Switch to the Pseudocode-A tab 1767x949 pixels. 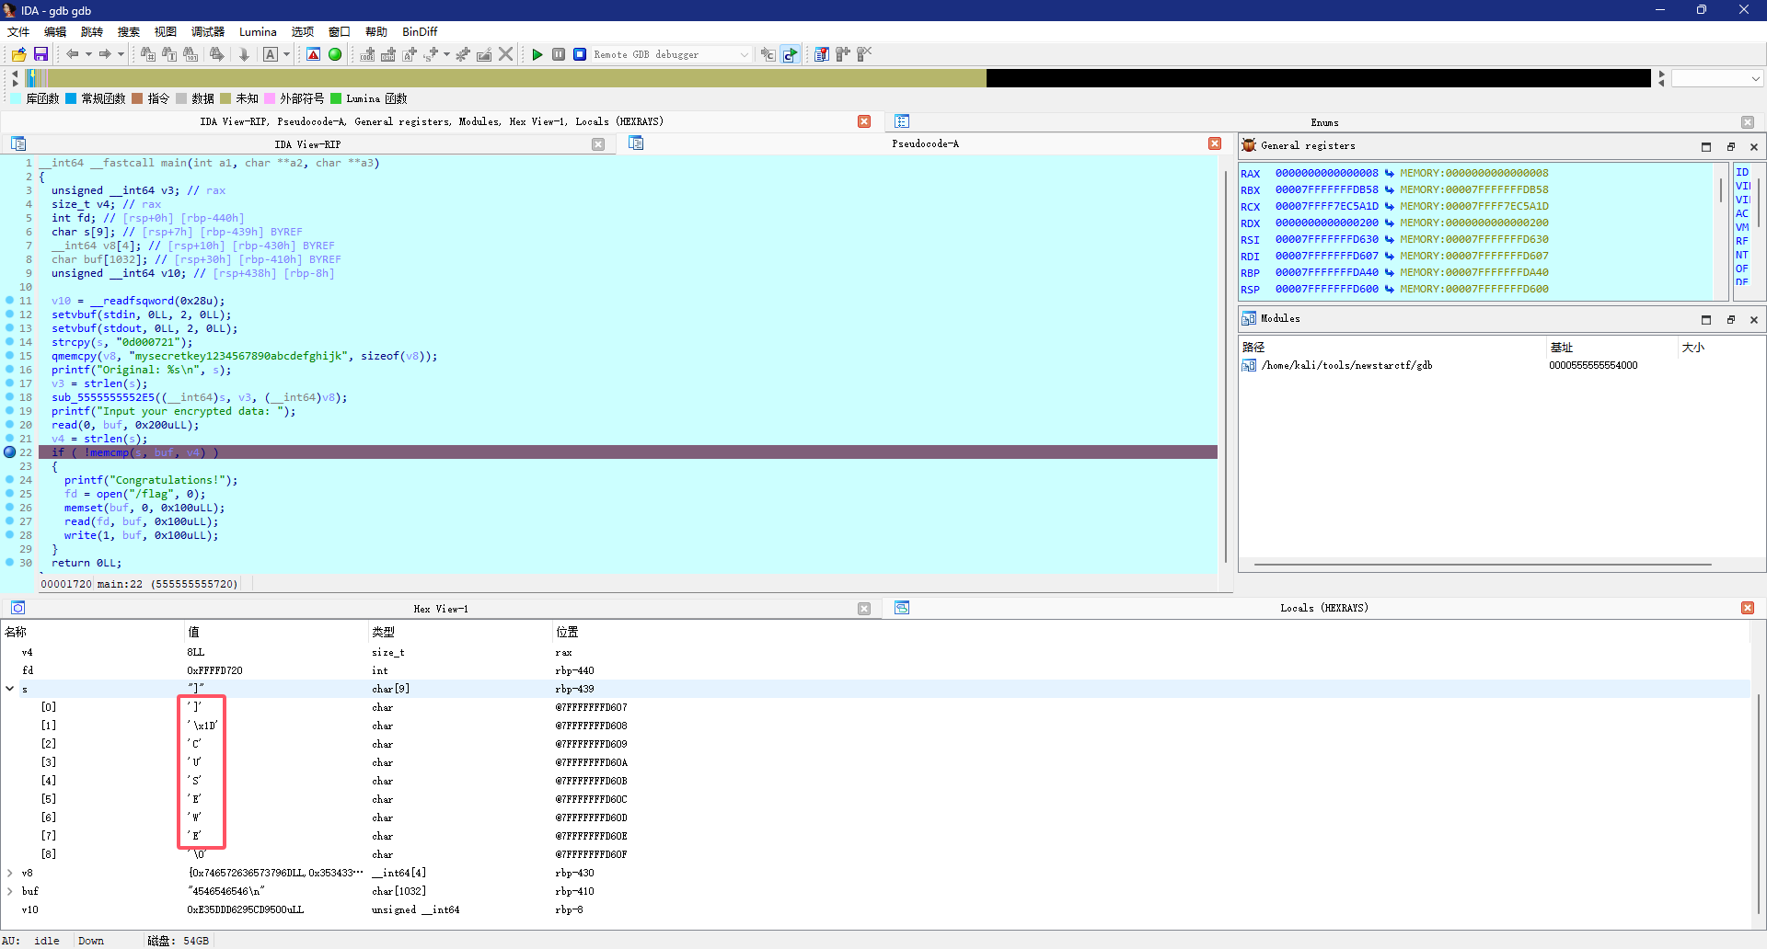coord(925,143)
